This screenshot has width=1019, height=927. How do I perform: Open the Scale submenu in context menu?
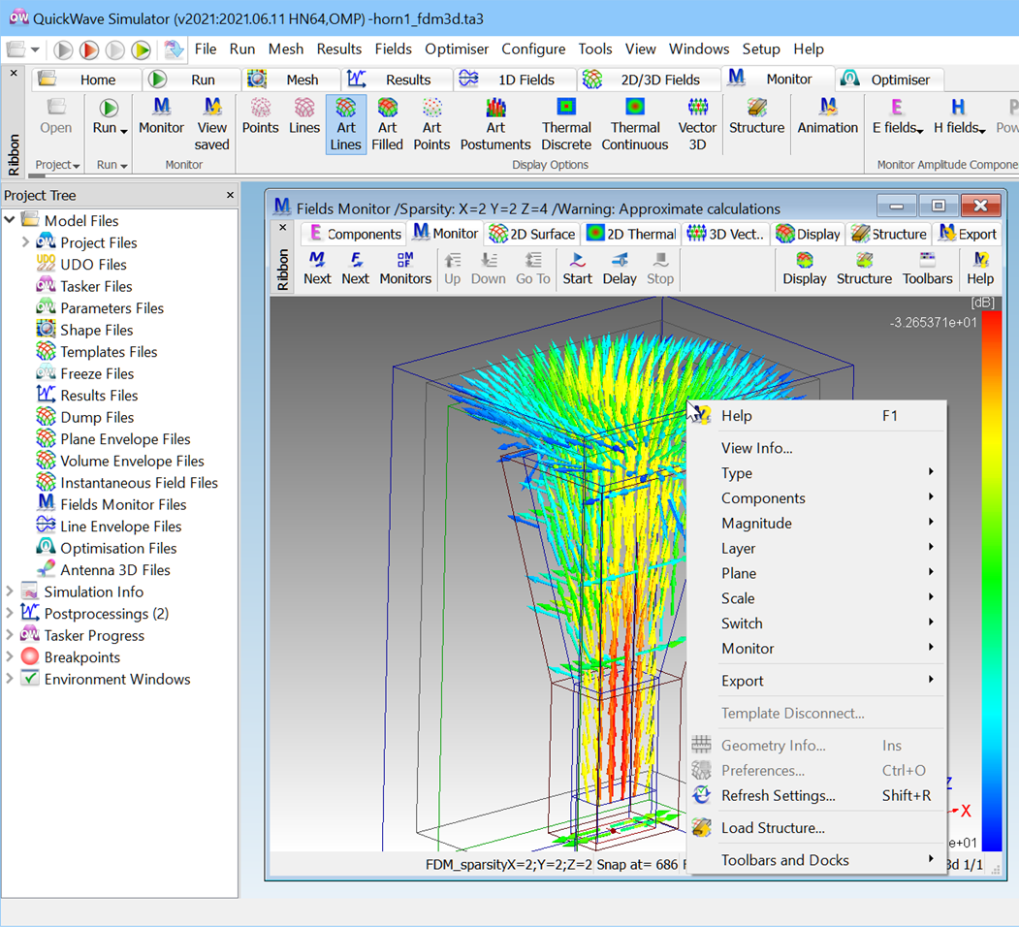pyautogui.click(x=817, y=598)
